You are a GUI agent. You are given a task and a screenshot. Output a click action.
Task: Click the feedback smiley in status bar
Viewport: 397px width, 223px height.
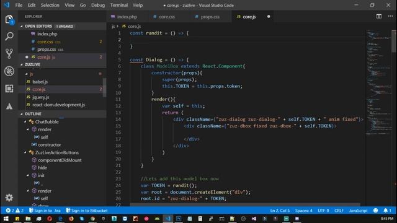pos(376,211)
